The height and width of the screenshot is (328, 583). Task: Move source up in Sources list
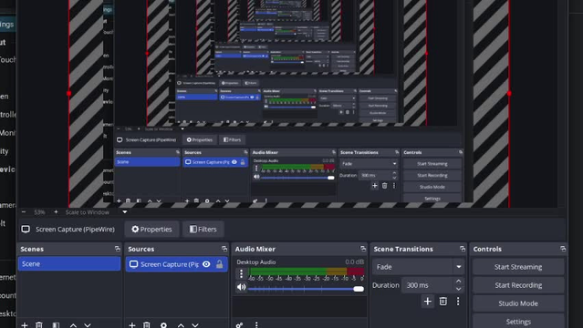(x=181, y=325)
